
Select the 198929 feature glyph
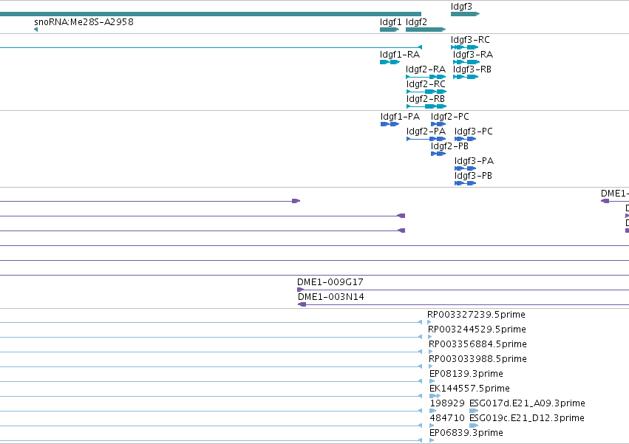click(x=433, y=411)
